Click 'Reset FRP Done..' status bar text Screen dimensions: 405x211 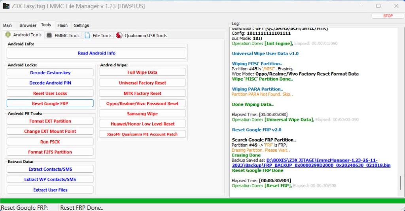click(x=81, y=208)
